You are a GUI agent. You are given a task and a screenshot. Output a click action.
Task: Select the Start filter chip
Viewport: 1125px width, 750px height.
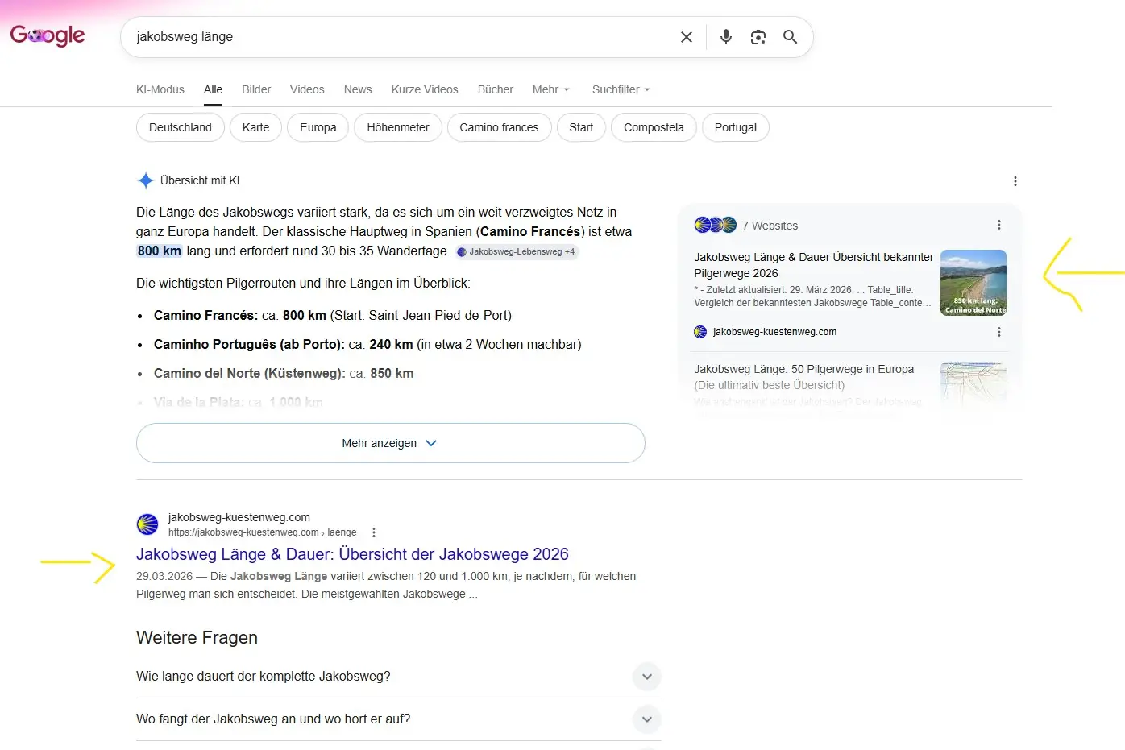(x=581, y=127)
